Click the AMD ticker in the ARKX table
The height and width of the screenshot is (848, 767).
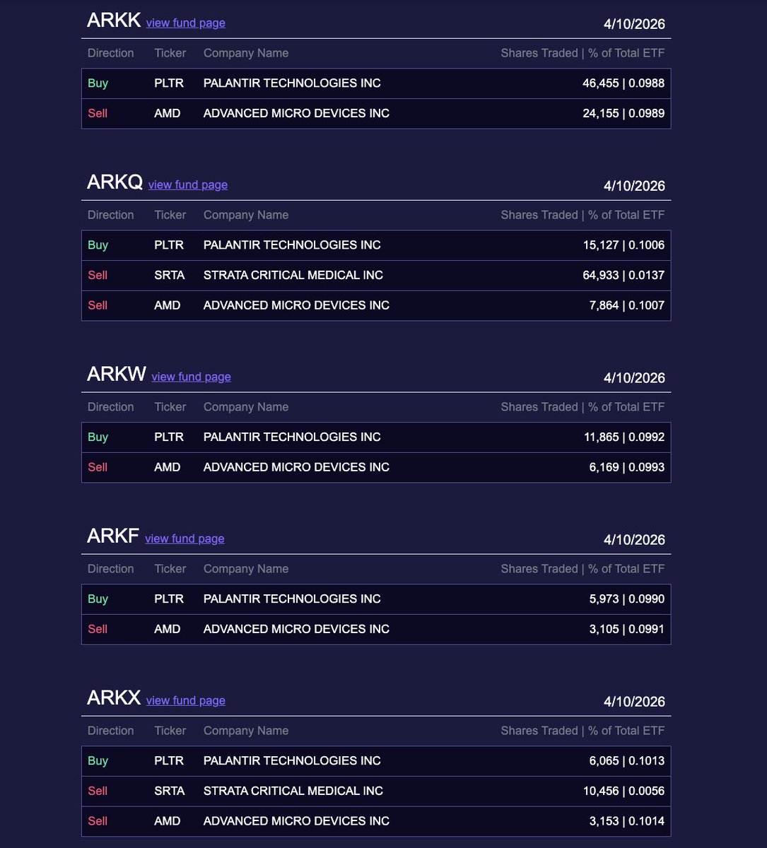pyautogui.click(x=167, y=821)
